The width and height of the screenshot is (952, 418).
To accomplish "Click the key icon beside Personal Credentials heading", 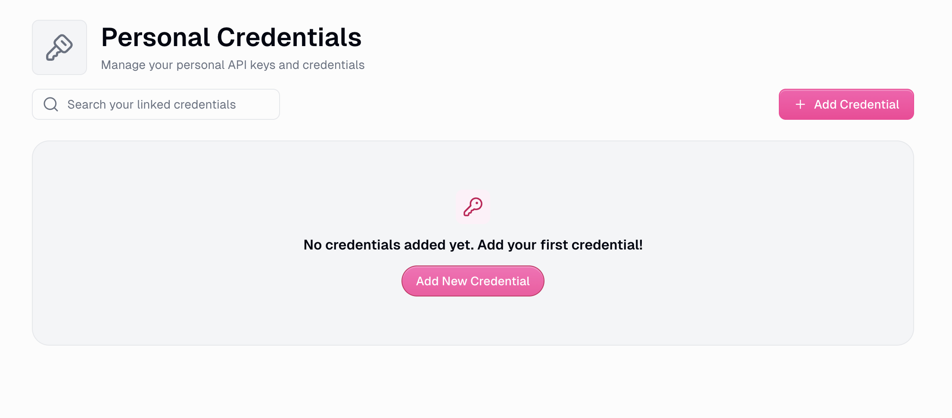I will (x=59, y=47).
